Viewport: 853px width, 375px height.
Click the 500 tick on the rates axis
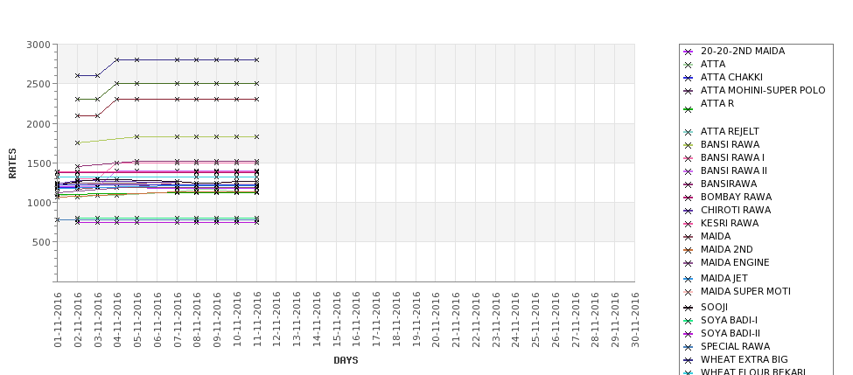point(42,242)
